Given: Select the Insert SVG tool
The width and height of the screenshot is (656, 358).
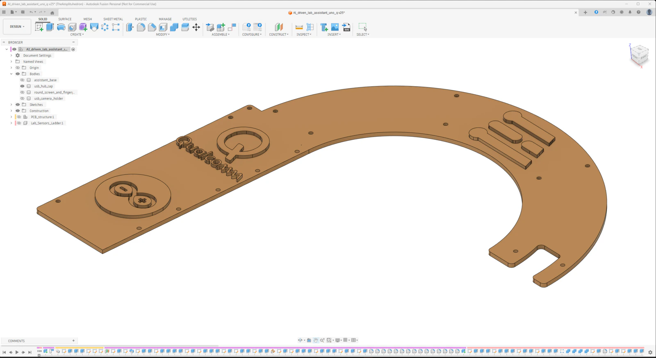Looking at the screenshot, I should click(346, 27).
